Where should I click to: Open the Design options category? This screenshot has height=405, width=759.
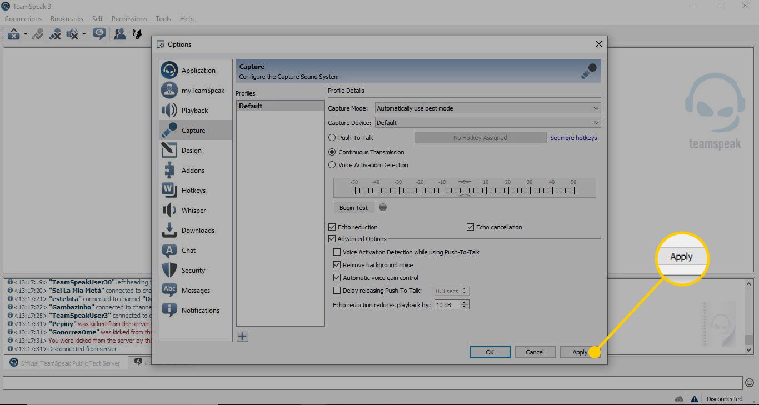[195, 151]
